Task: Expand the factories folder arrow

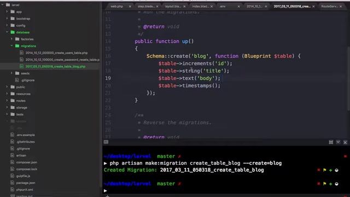Action: pyautogui.click(x=11, y=39)
